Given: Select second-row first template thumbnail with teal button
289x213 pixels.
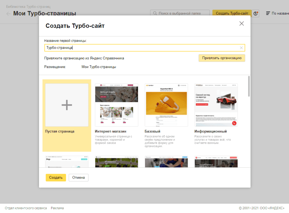Looking at the screenshot, I should click(x=67, y=162).
